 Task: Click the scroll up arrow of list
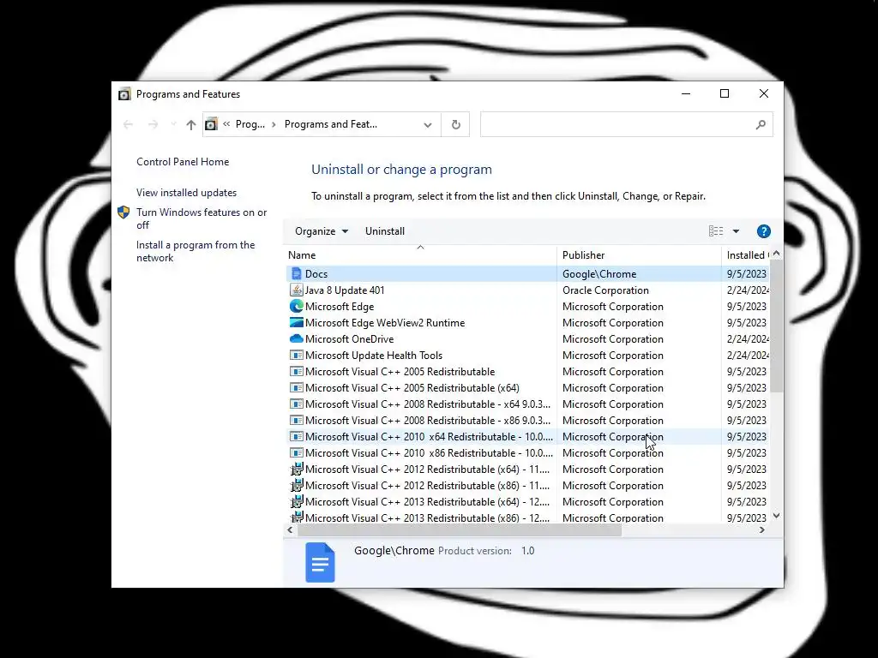click(776, 254)
